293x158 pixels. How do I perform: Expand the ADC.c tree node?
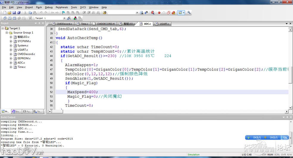[11, 63]
